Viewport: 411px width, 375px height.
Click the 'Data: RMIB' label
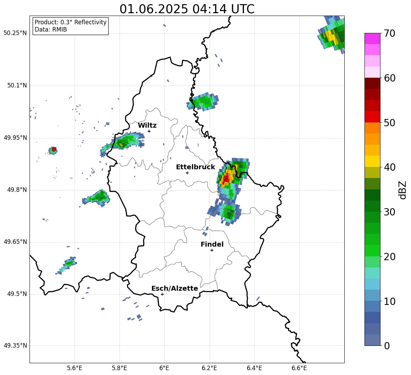click(51, 29)
